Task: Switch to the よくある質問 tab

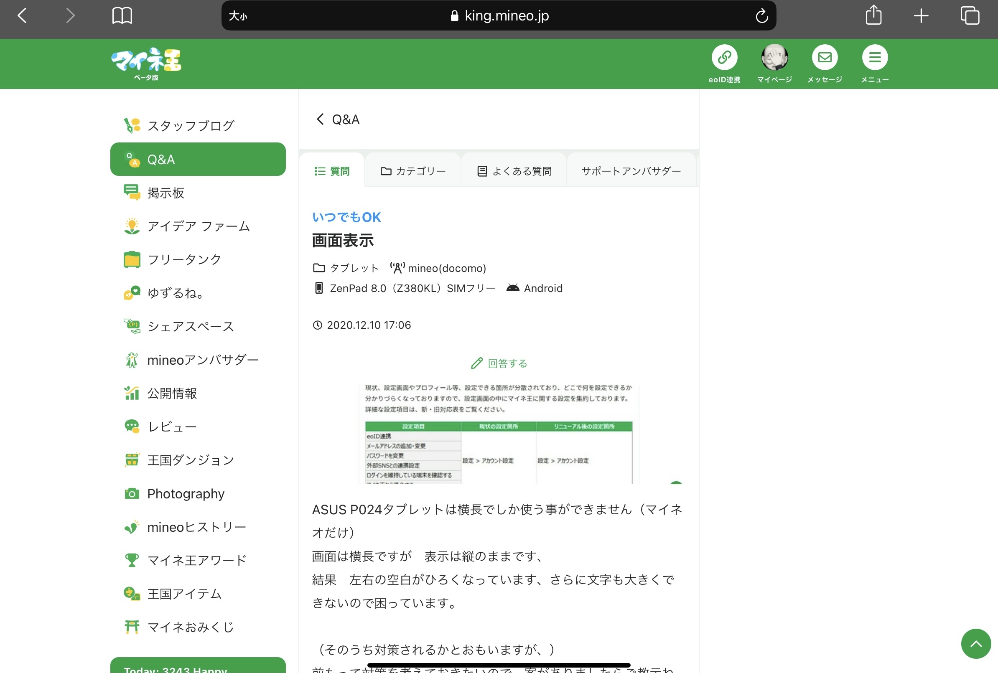Action: pos(514,171)
